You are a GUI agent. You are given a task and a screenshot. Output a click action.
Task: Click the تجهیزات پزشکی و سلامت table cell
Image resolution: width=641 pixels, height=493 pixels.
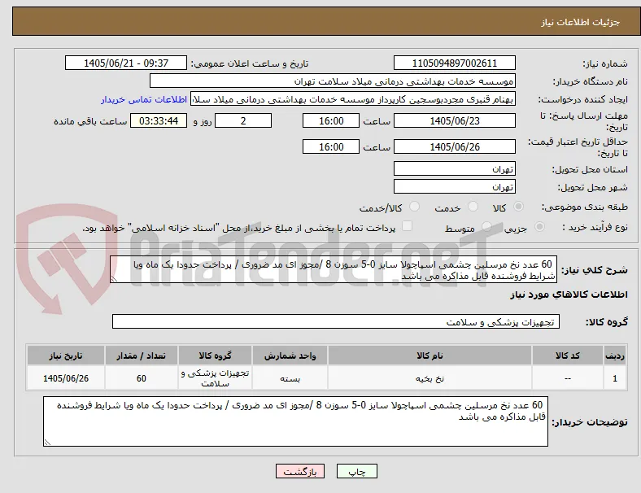[215, 378]
